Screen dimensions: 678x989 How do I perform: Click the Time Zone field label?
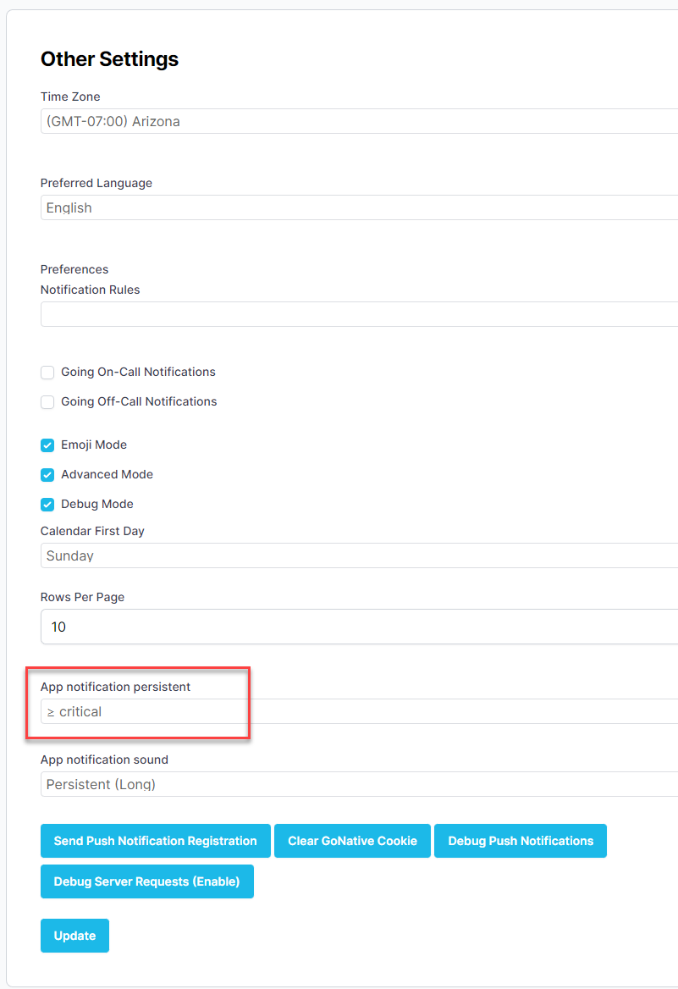70,97
